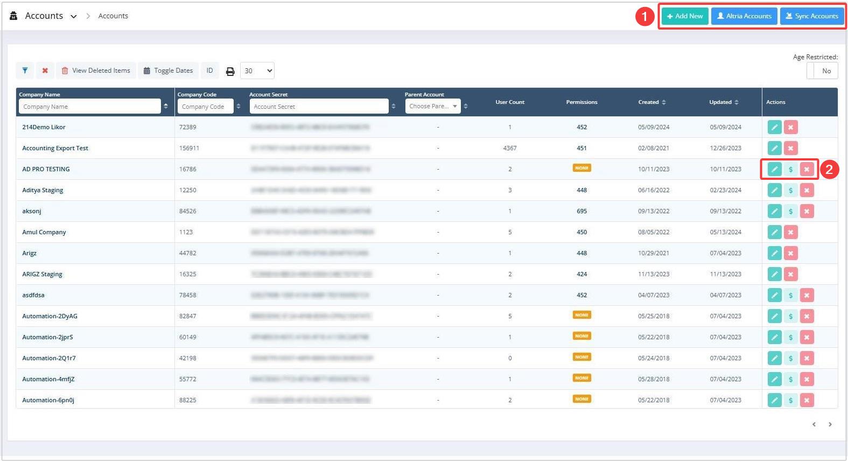Viewport: 848px width, 462px height.
Task: Click the ID button
Action: [209, 71]
